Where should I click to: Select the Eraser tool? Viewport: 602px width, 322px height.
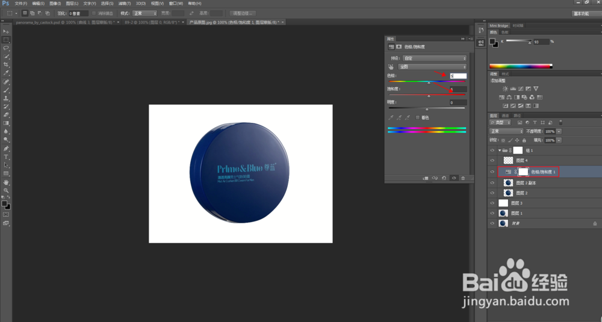point(6,115)
